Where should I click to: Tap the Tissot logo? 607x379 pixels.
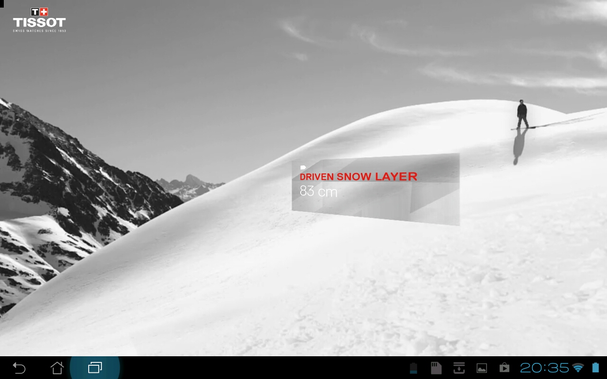coord(39,19)
